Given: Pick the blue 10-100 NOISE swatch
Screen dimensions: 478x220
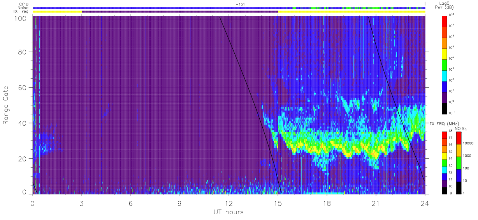Looking at the screenshot, I should point(459,175).
